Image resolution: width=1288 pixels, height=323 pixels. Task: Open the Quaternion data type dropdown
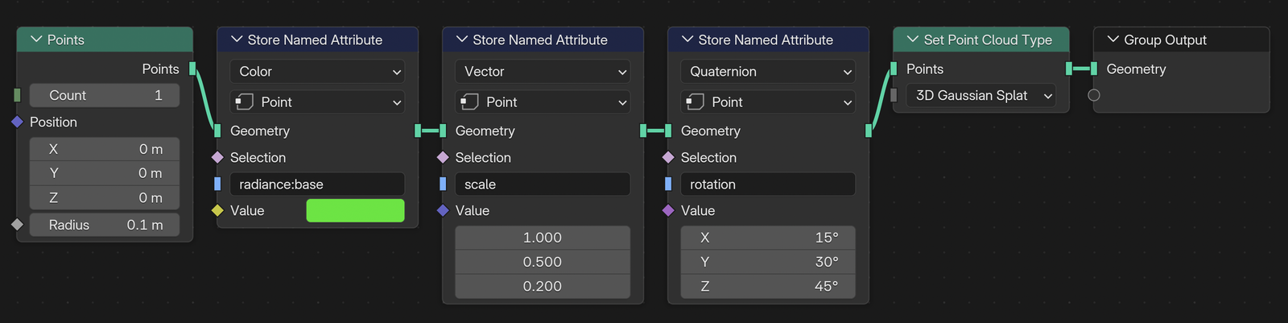768,72
